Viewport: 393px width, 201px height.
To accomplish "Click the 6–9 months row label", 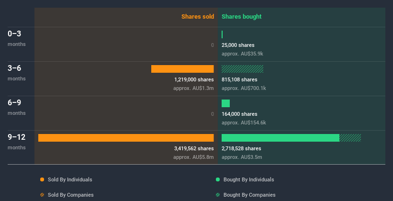I will pos(17,107).
